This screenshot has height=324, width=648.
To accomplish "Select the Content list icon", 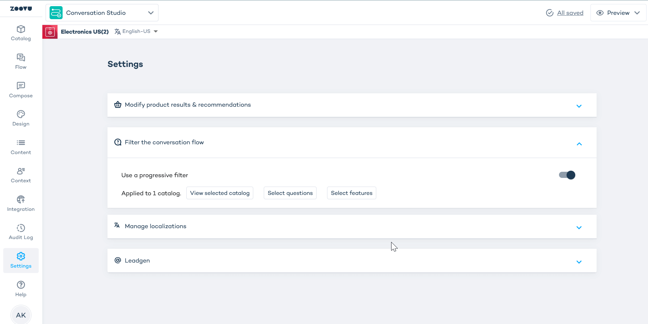I will [x=21, y=143].
